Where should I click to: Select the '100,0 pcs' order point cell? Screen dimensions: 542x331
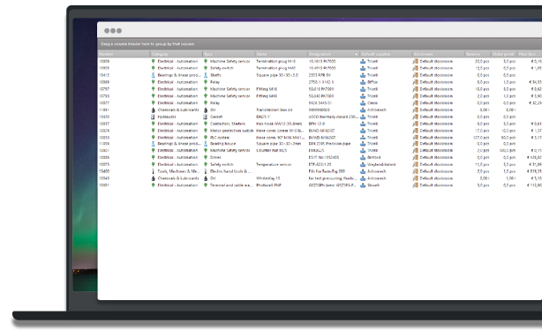click(x=508, y=151)
